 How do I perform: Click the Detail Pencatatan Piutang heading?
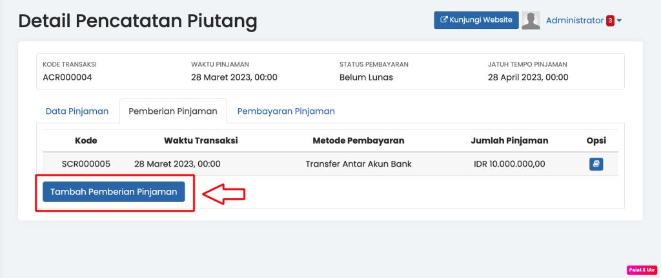pos(137,21)
